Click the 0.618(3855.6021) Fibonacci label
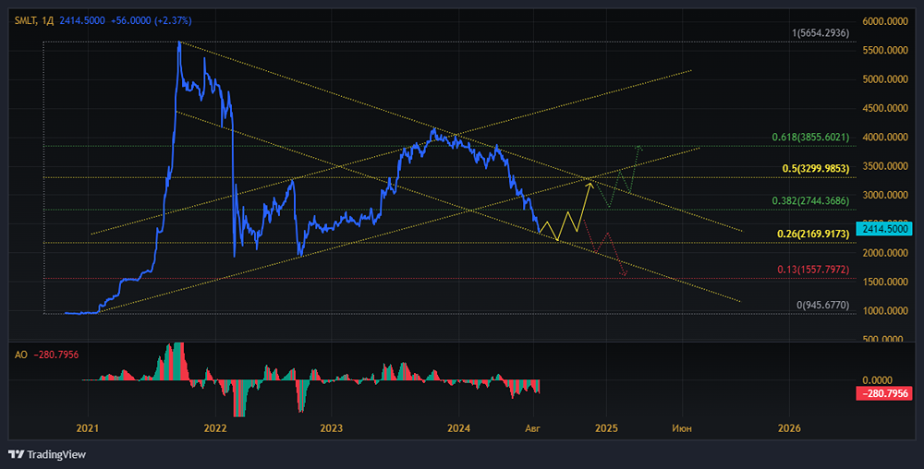Screen dimensions: 924x469 point(811,138)
